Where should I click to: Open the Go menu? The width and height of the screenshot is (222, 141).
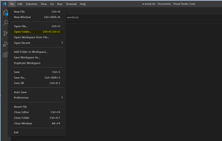click(x=52, y=4)
